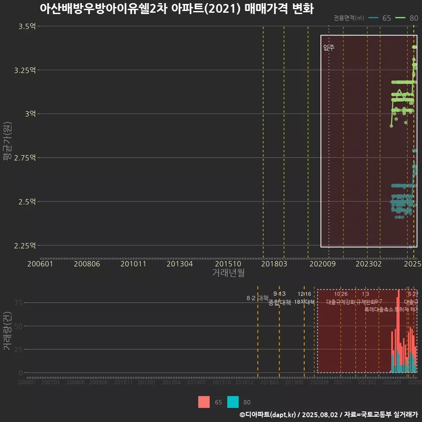Viewport: 422px width, 422px height.
Task: Click the 3.25억 price axis label
Action: pos(25,70)
